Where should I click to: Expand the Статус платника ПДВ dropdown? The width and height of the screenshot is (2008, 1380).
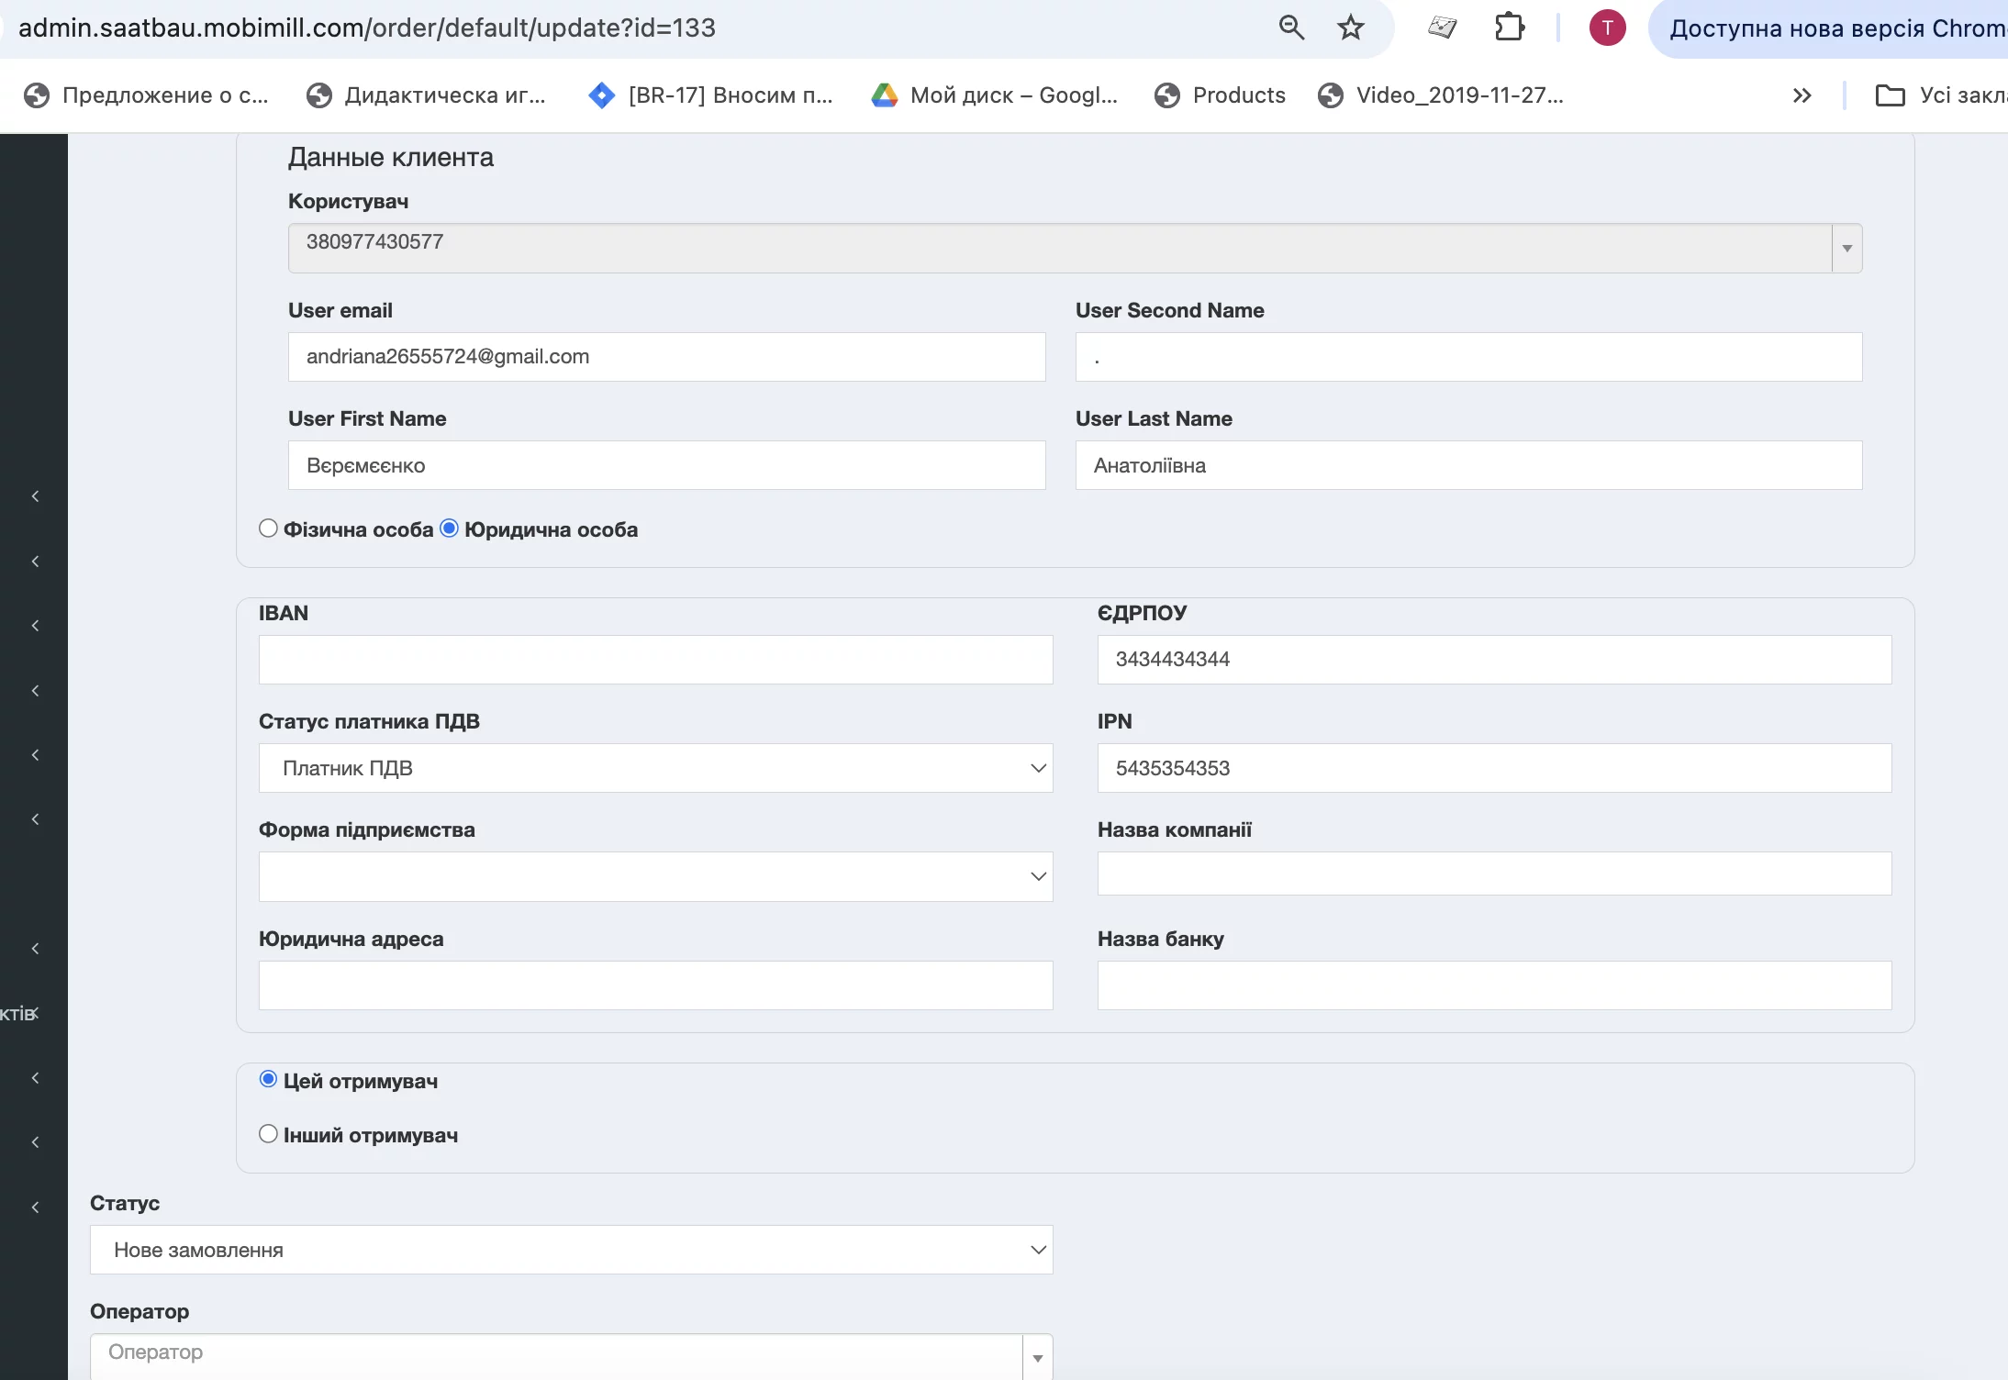(655, 768)
